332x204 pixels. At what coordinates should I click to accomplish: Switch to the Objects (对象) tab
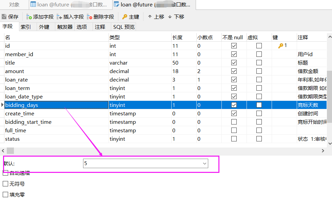14,5
